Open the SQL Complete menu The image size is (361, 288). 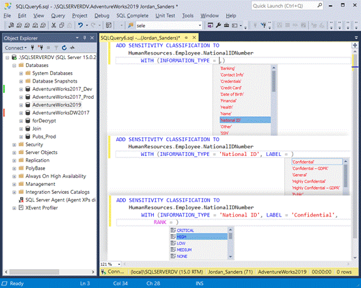132,16
